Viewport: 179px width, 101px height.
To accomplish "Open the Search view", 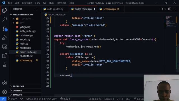I will point(4,19).
